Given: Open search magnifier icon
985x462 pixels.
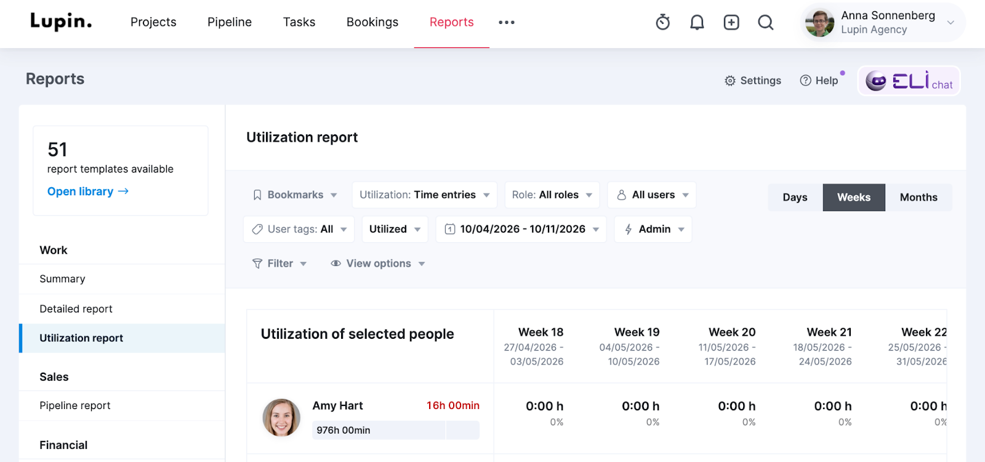Looking at the screenshot, I should (765, 23).
